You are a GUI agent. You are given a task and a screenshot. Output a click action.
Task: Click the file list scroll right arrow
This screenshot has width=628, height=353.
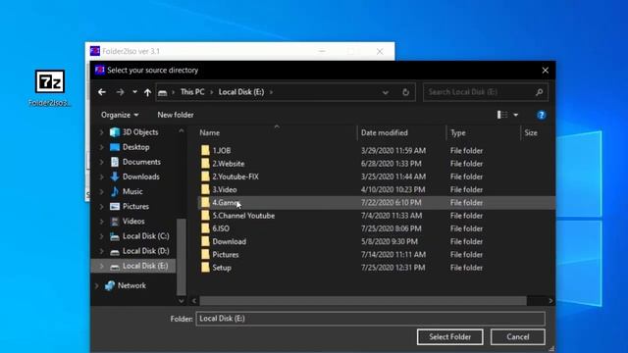coord(550,301)
